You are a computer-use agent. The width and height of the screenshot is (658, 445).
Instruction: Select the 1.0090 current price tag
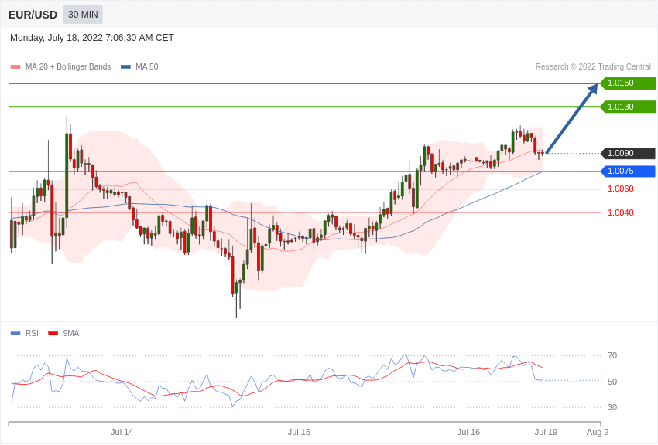(x=628, y=154)
